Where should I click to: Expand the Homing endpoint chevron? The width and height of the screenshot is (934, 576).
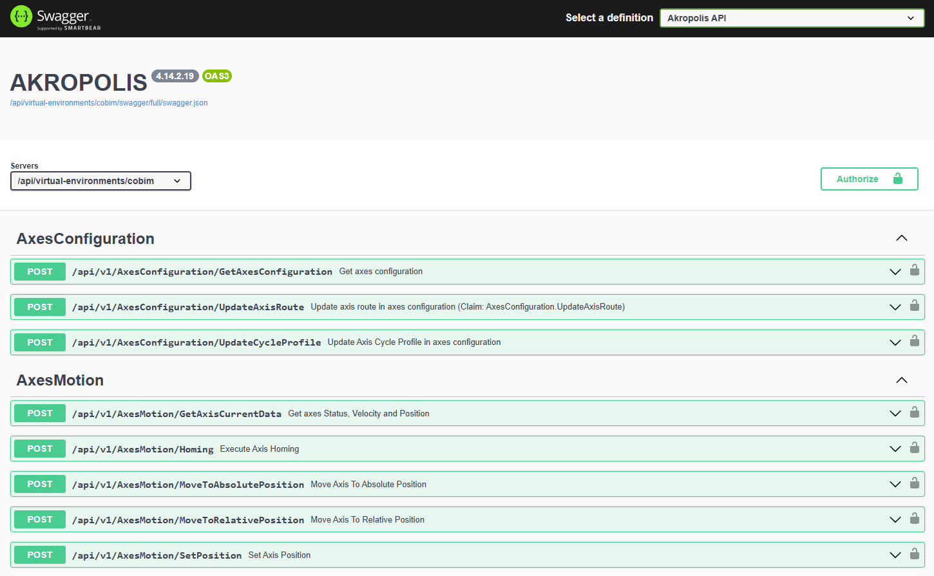(895, 449)
